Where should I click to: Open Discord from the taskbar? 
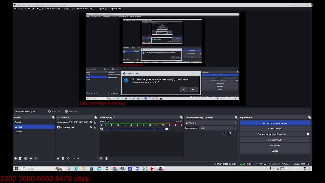pyautogui.click(x=137, y=169)
